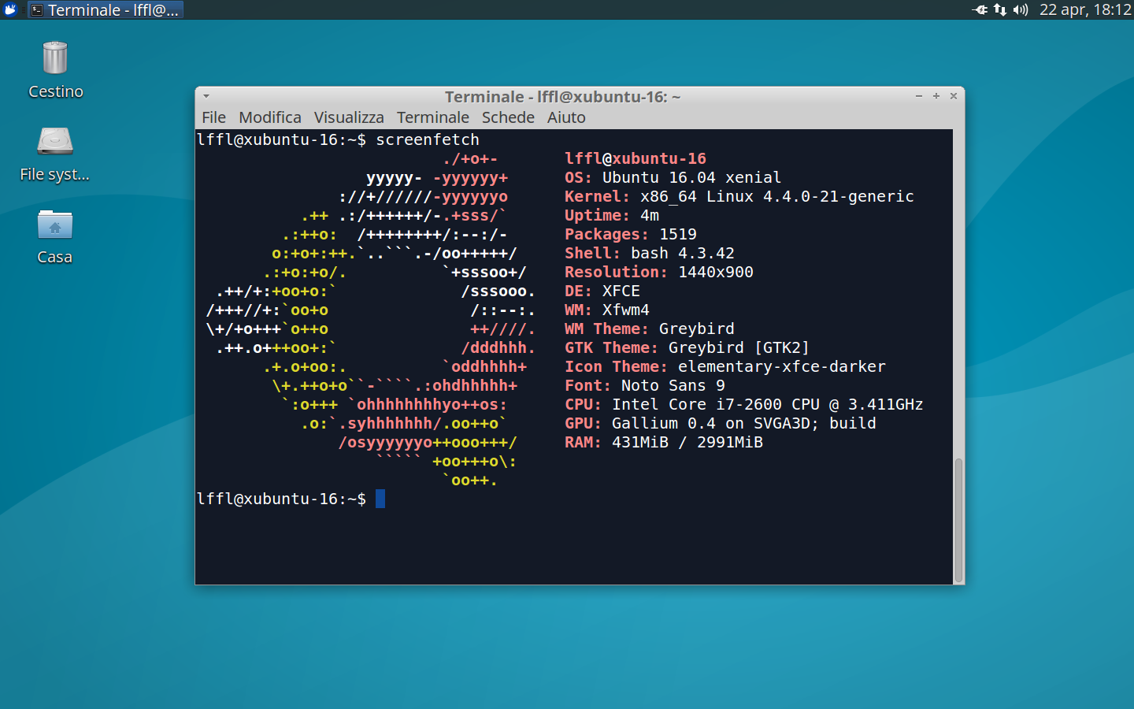Open the Visualizza menu
Screen dimensions: 1134x709
point(349,117)
